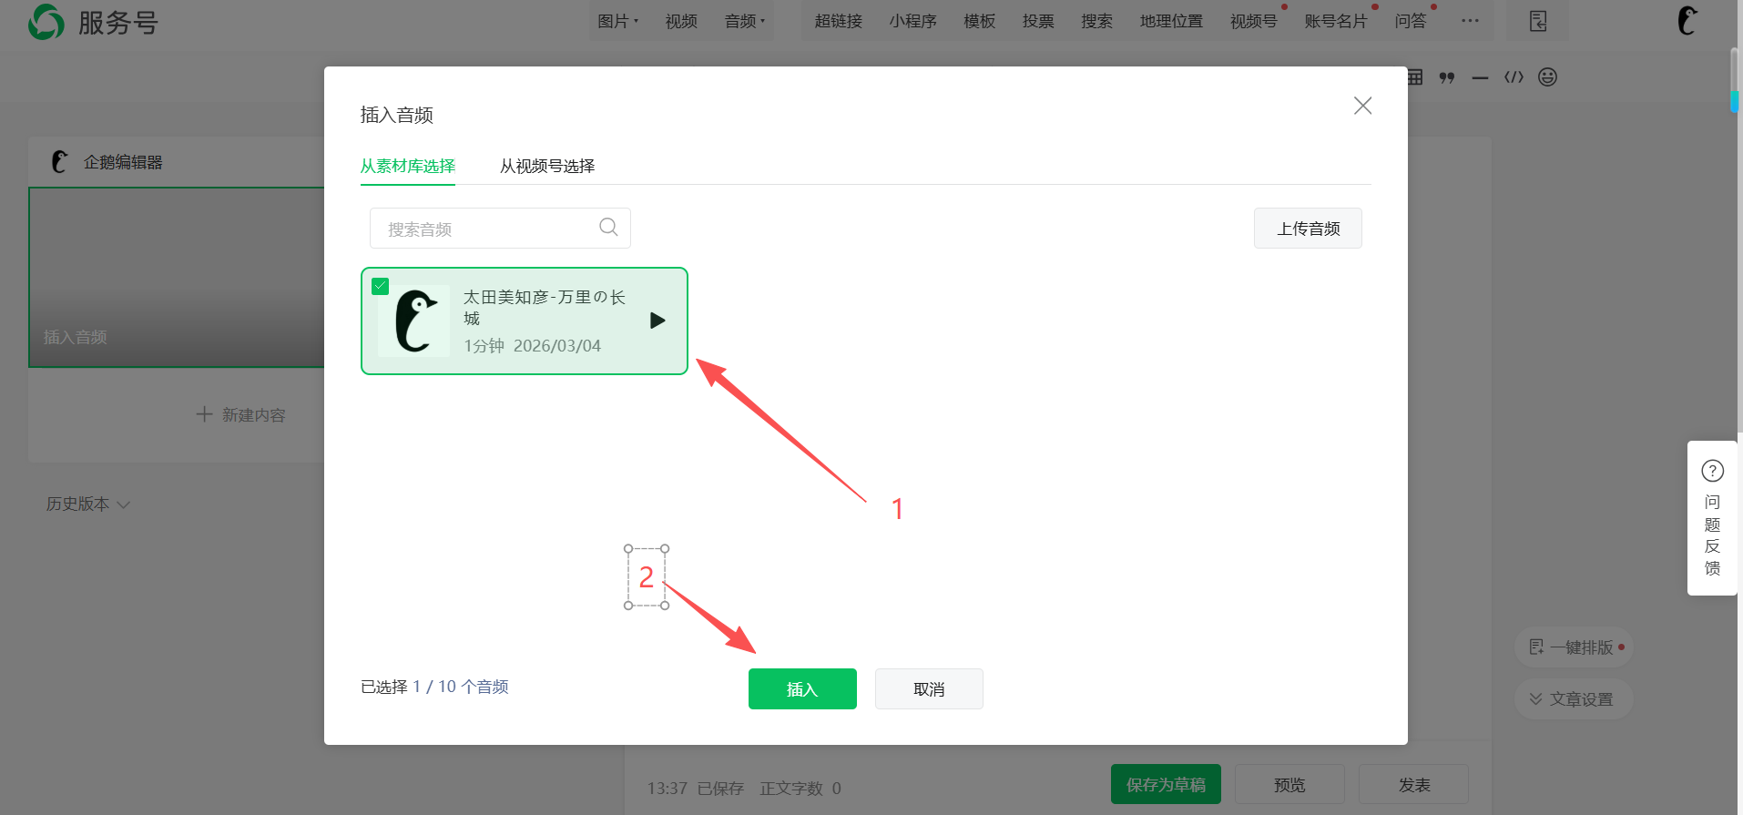Open the 问题反馈 help panel
Viewport: 1743px width, 815px height.
tap(1712, 518)
